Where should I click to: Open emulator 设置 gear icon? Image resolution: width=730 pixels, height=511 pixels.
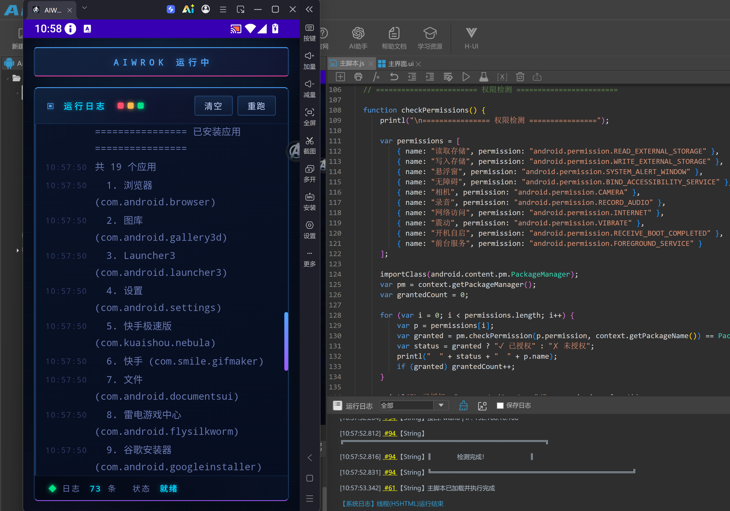pyautogui.click(x=309, y=230)
